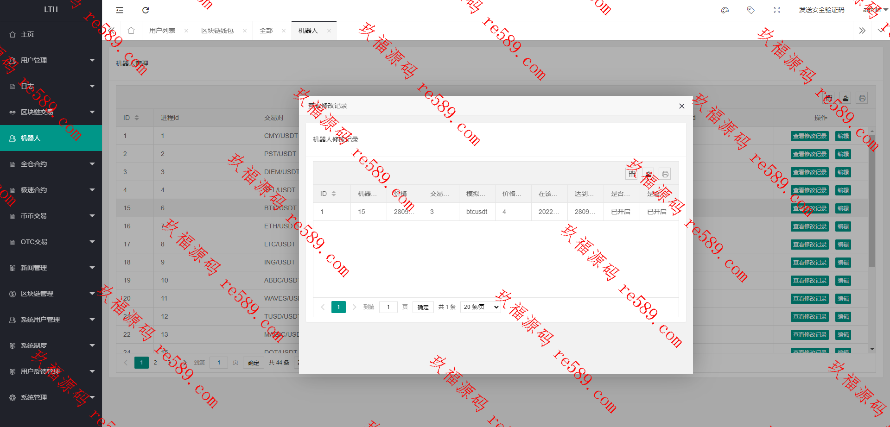Toggle the sidebar collapse icon
890x427 pixels.
coord(120,10)
